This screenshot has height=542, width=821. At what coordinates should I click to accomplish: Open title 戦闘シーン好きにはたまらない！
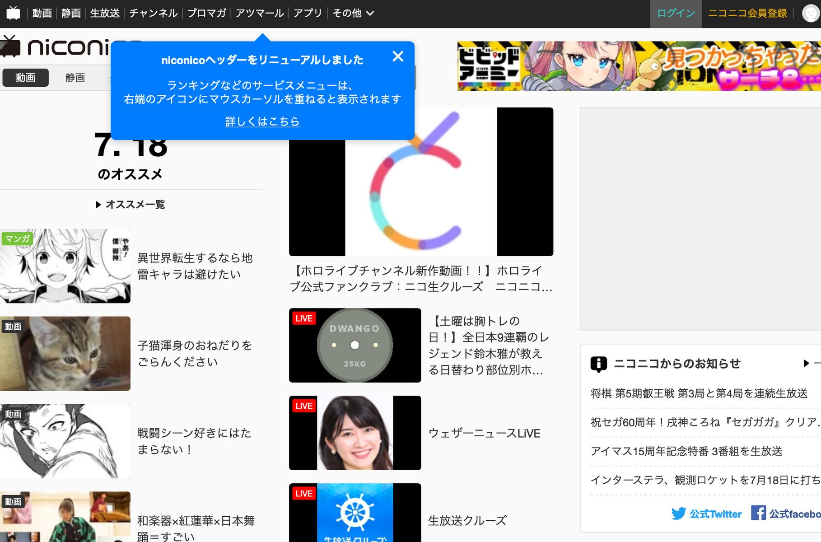194,441
